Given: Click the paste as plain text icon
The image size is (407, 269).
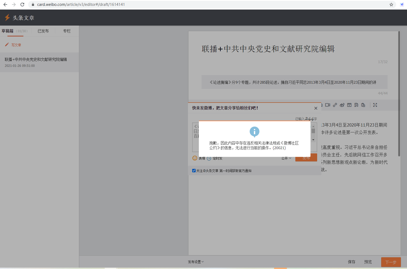Looking at the screenshot, I should pos(363,105).
